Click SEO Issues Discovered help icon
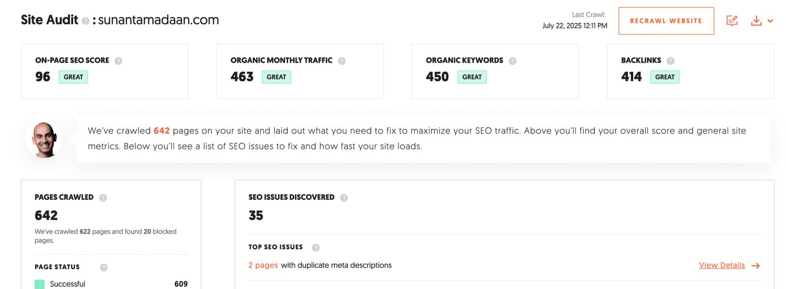 point(344,198)
